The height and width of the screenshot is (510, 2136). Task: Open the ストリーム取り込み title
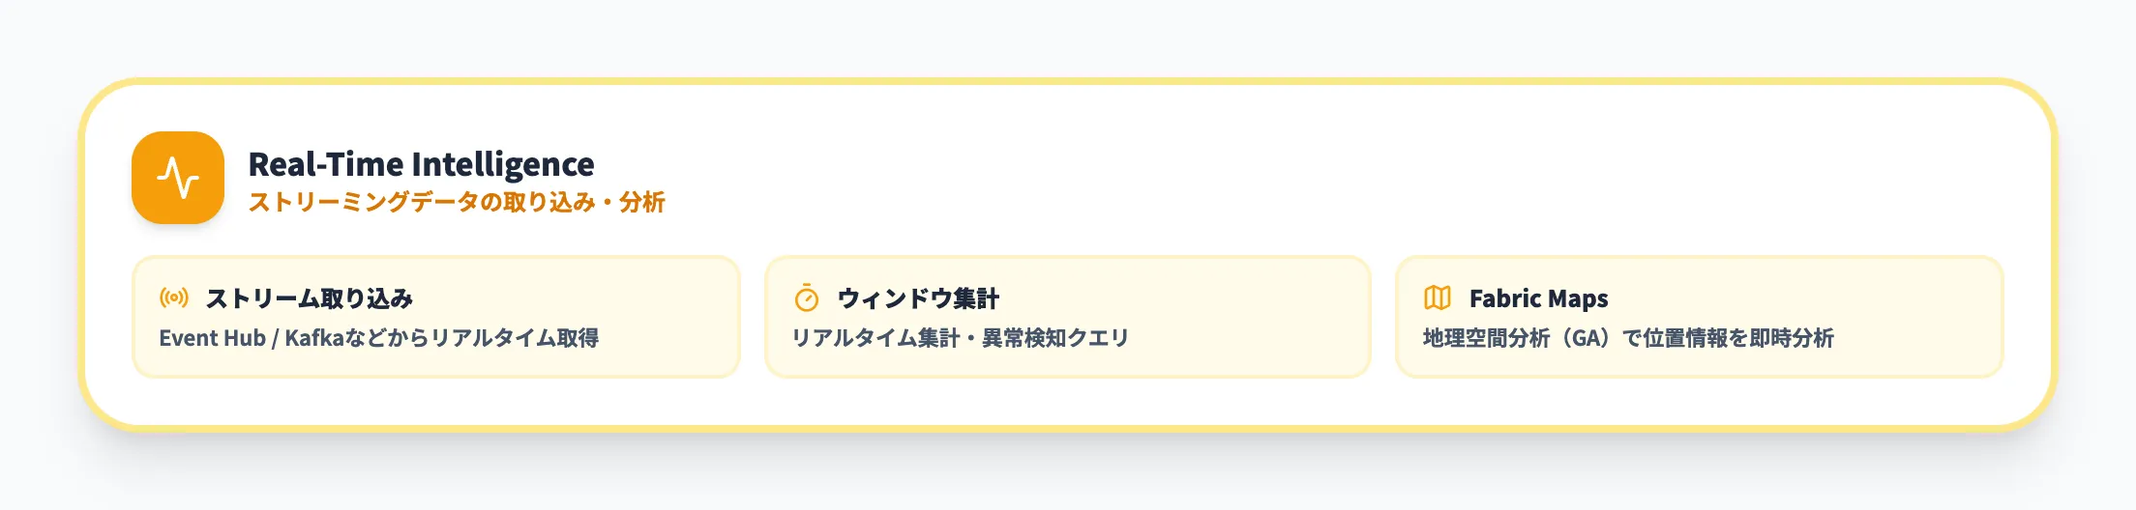[310, 298]
